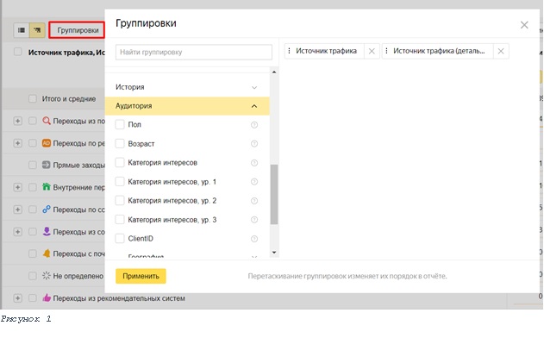Expand the Переходы по рекламе row
544x338 pixels.
point(18,143)
